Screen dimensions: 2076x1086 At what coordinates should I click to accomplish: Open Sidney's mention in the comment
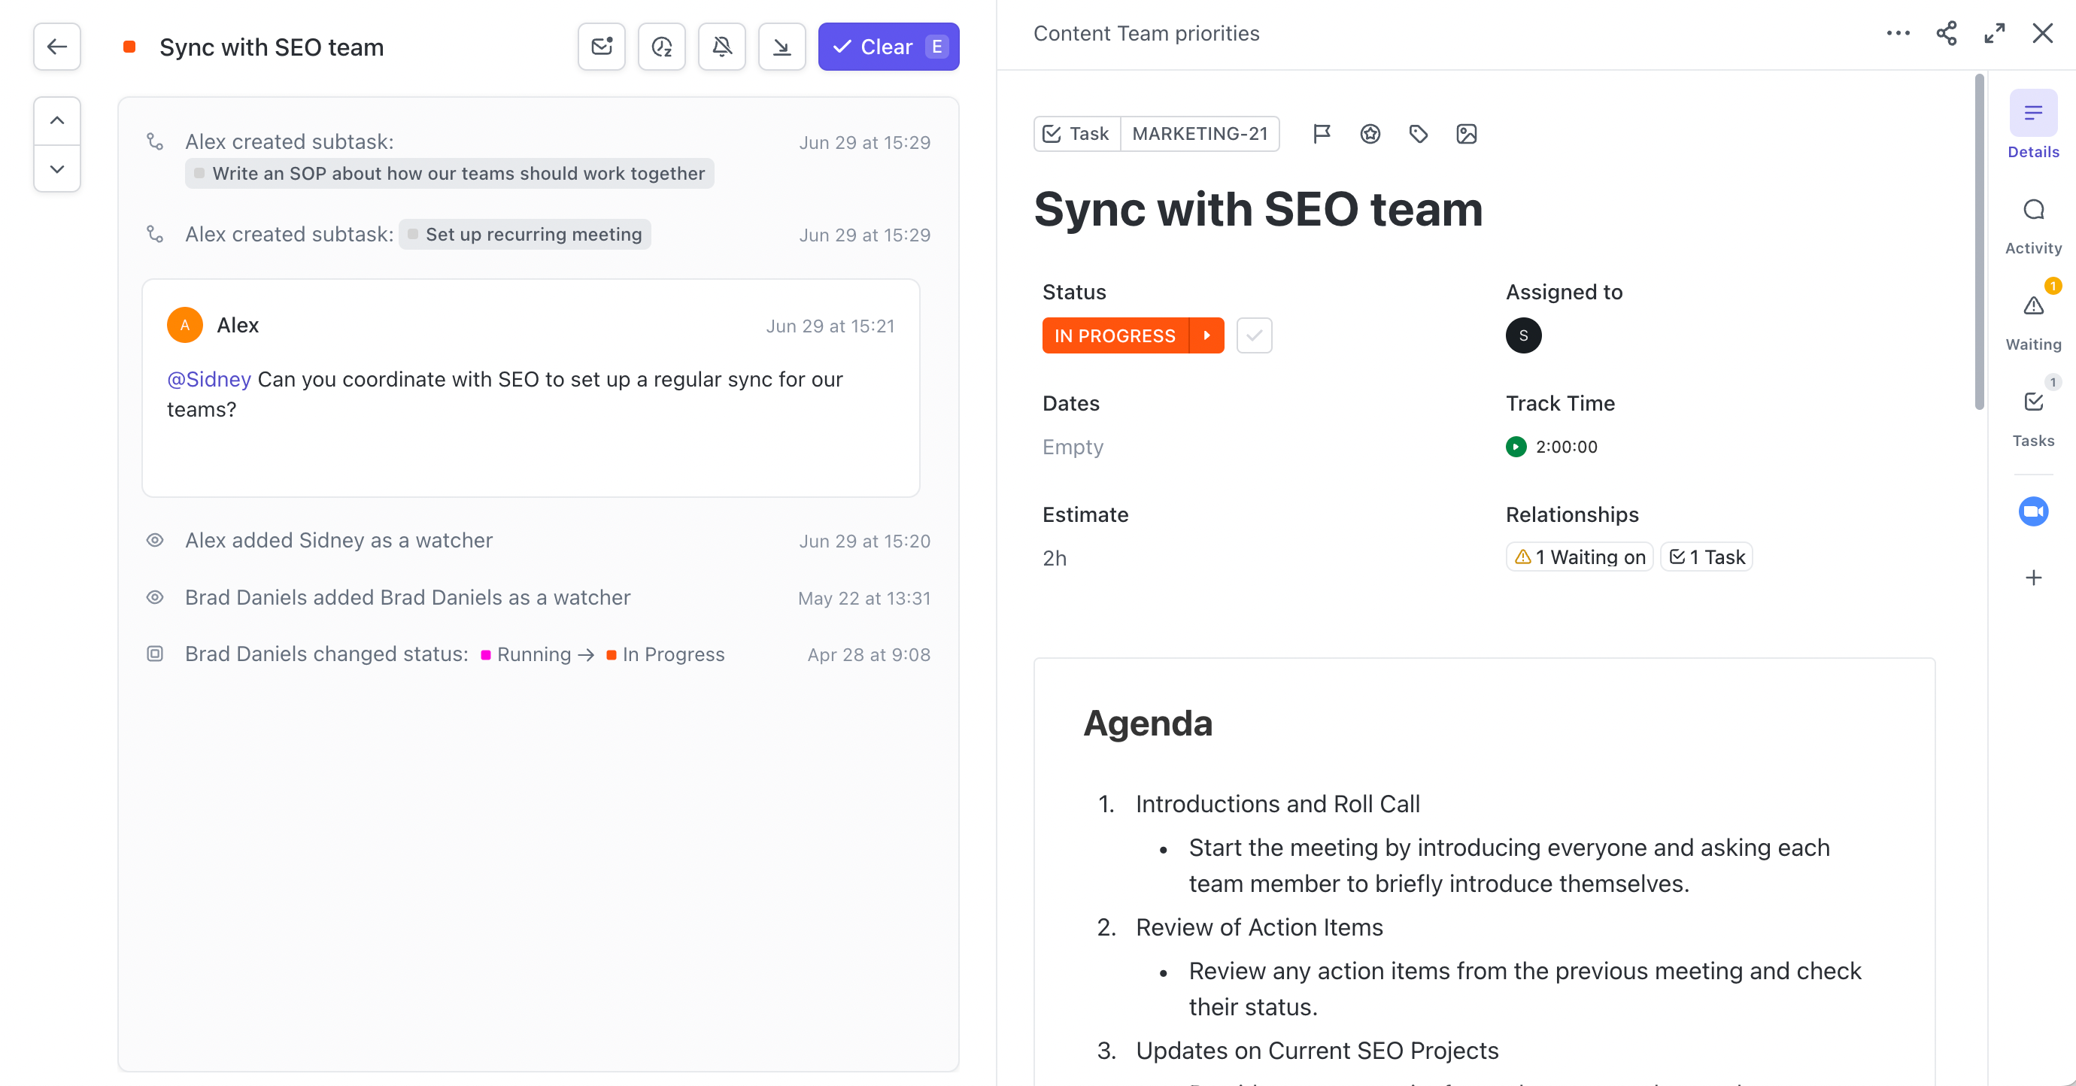point(208,378)
